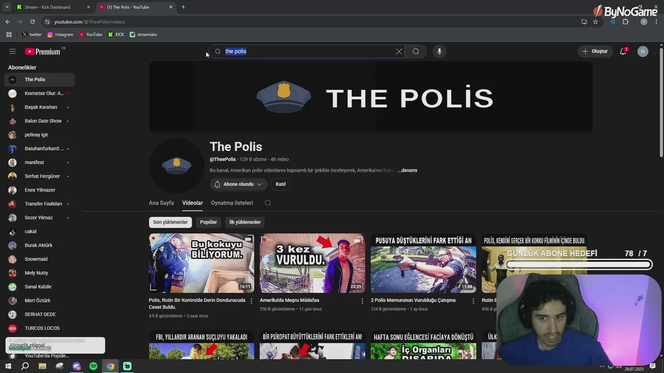The image size is (664, 373).
Task: Open File Explorer from taskbar
Action: tap(43, 366)
